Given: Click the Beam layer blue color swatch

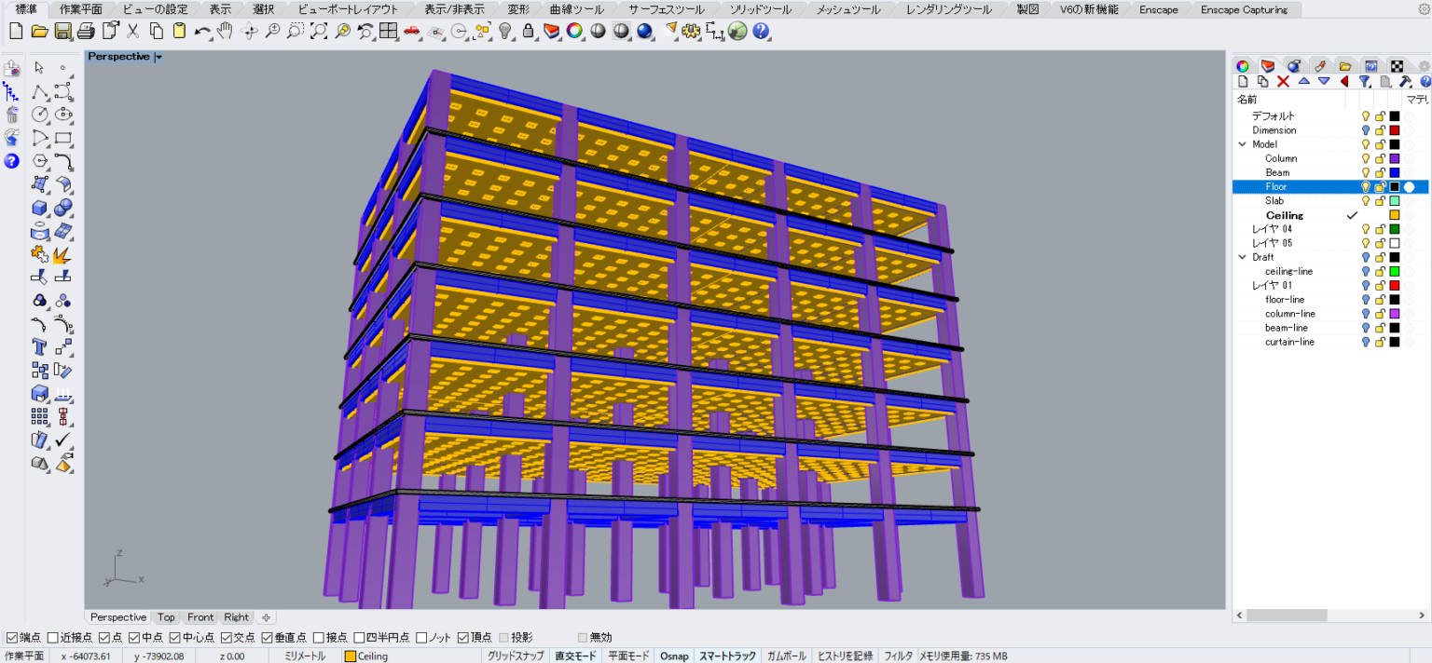Looking at the screenshot, I should pyautogui.click(x=1395, y=173).
